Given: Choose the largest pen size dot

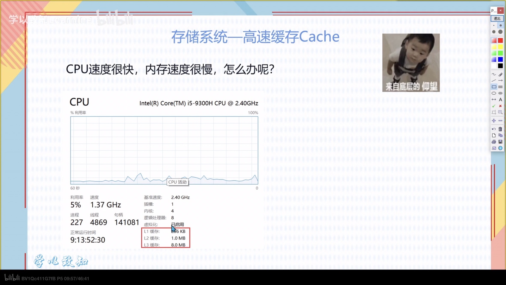Looking at the screenshot, I should coord(500,32).
